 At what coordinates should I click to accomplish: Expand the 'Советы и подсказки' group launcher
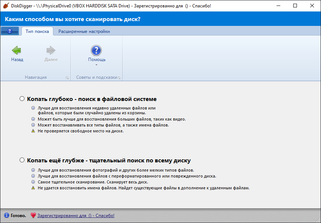pos(119,78)
